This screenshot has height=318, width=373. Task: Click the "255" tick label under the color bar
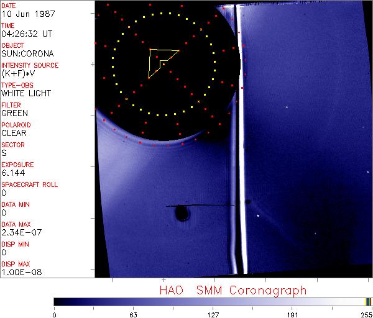[366, 314]
